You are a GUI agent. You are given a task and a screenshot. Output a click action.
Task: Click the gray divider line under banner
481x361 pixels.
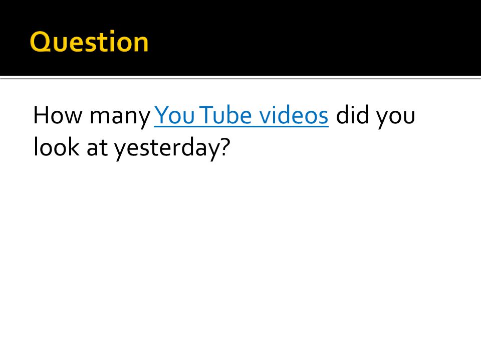tap(241, 78)
